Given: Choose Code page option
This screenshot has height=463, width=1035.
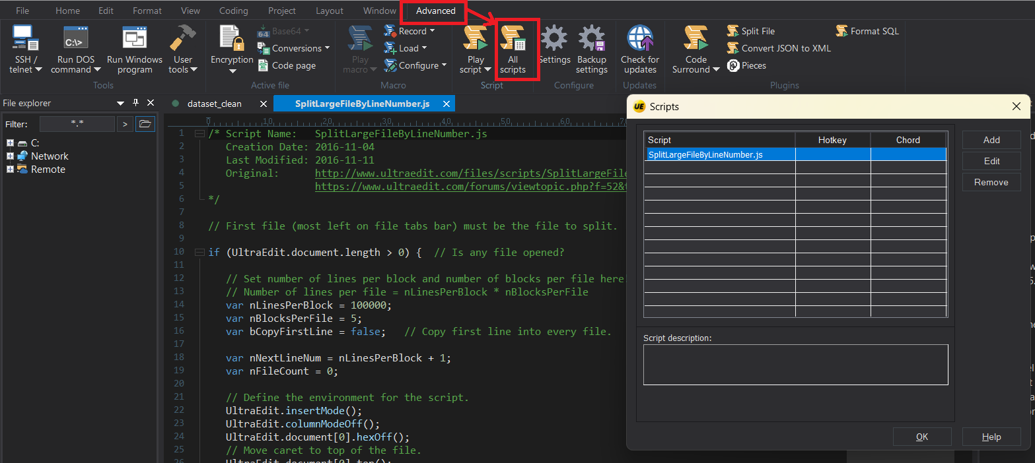Looking at the screenshot, I should click(x=287, y=65).
